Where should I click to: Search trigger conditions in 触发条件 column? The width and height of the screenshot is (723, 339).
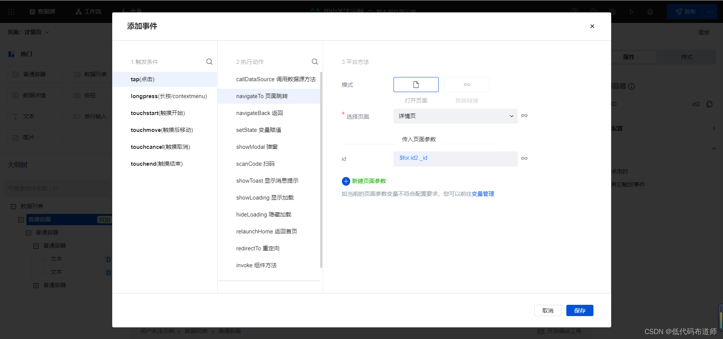click(x=209, y=62)
